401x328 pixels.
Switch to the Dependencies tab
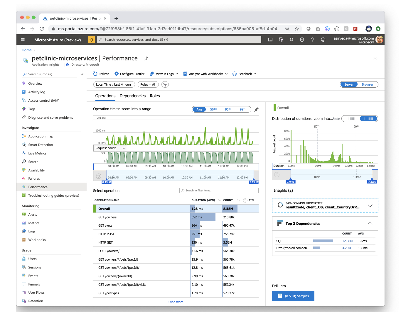pyautogui.click(x=133, y=96)
